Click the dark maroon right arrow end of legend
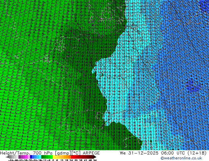The height and width of the screenshot is (161, 209). [95, 157]
